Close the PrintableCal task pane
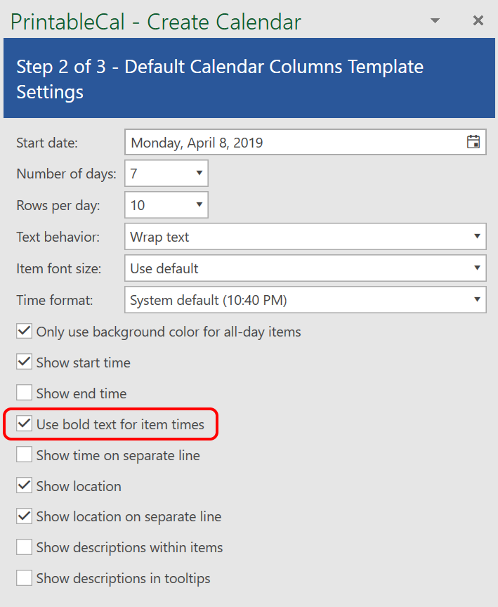Viewport: 498px width, 607px height. tap(478, 21)
